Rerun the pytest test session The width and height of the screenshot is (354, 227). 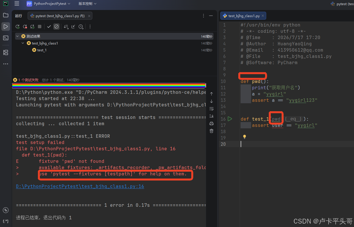coord(18,27)
